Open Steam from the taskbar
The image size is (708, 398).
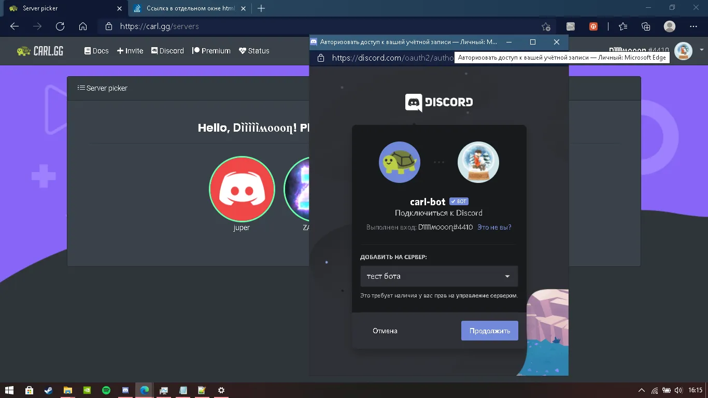(x=48, y=390)
